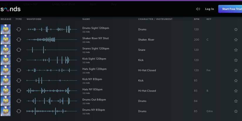Open the sample name Drums Sight 120bpm

point(96,28)
